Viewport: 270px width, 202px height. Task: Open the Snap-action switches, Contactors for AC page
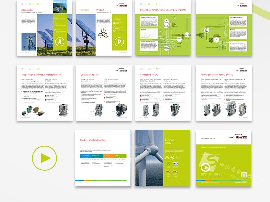(44, 92)
